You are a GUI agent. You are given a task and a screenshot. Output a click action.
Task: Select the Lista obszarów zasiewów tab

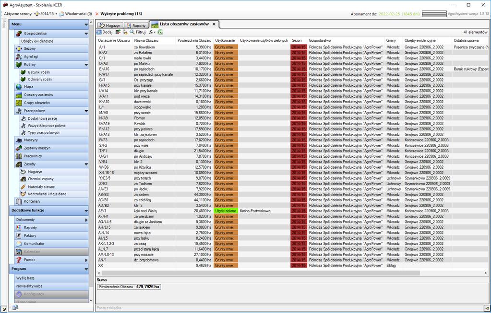[183, 24]
